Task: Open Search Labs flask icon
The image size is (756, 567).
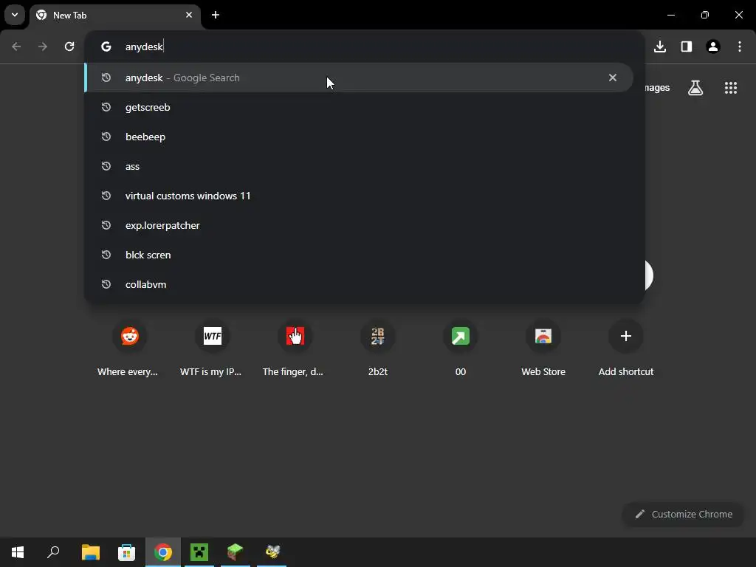Action: point(695,88)
